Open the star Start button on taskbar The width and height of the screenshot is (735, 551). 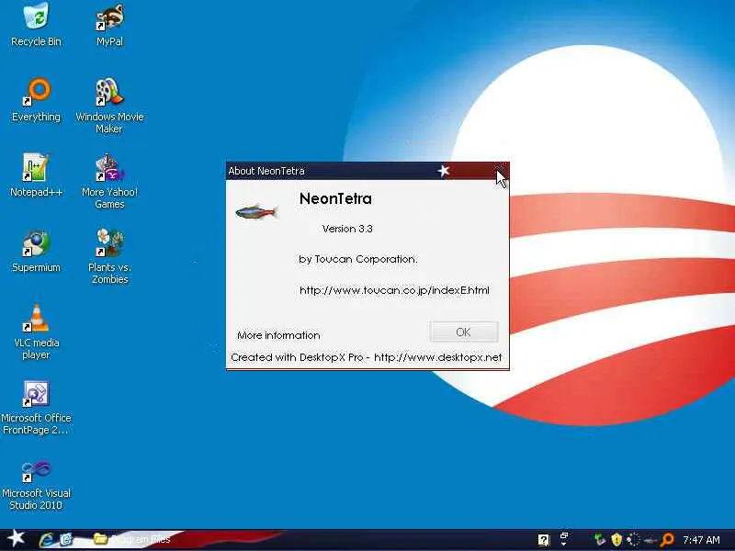pos(16,538)
